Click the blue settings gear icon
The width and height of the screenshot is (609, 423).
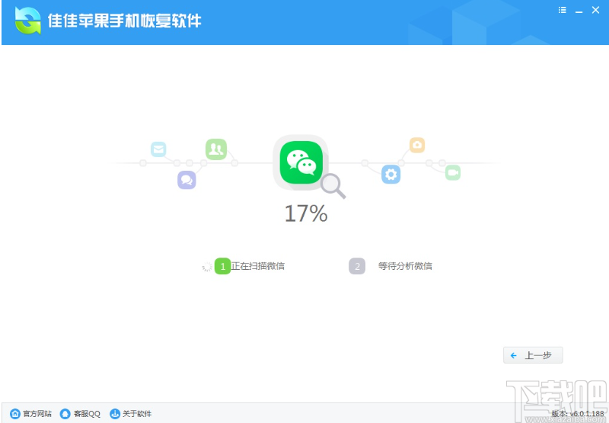point(391,175)
